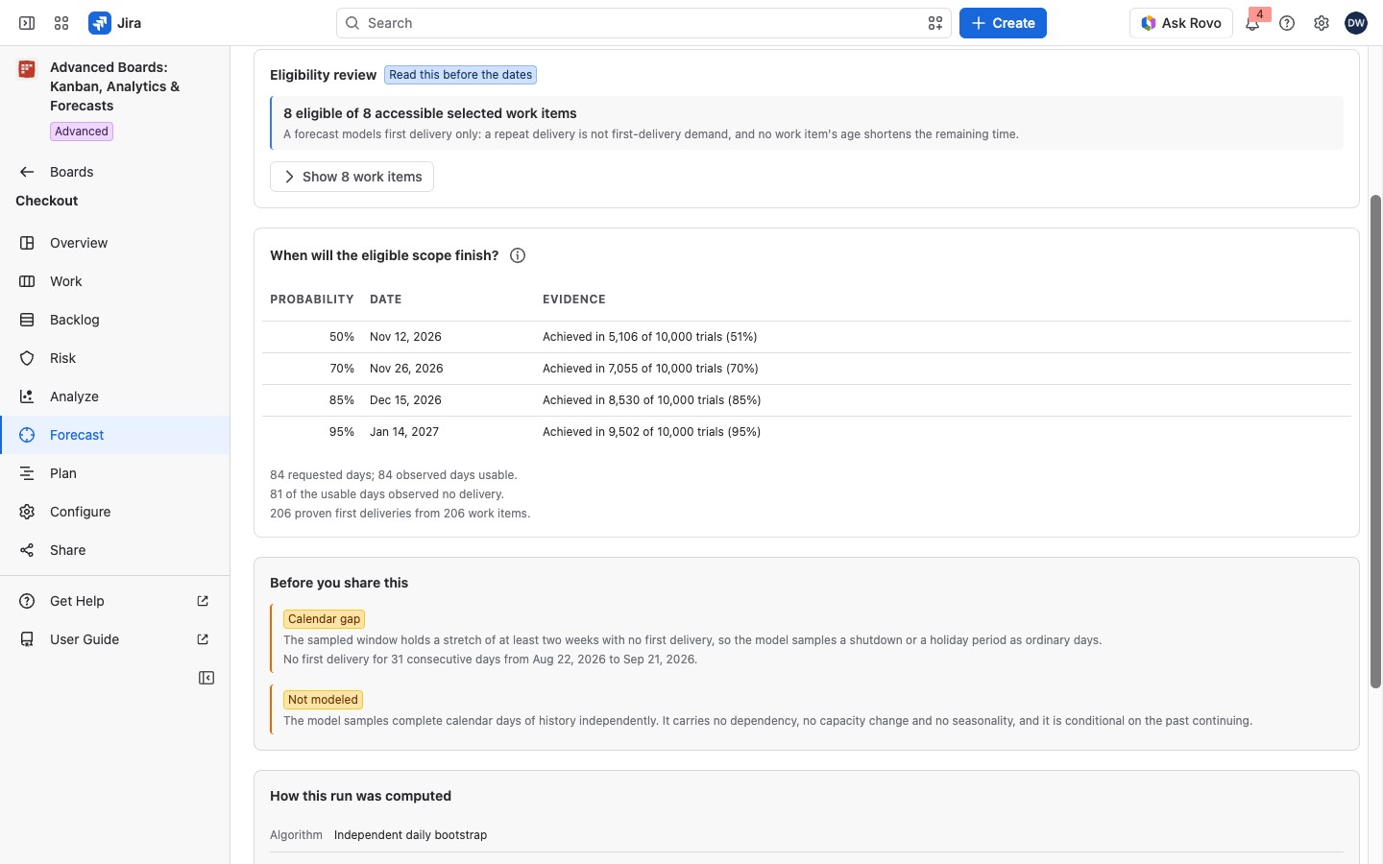
Task: Click the Advanced badge under app title
Action: (82, 132)
